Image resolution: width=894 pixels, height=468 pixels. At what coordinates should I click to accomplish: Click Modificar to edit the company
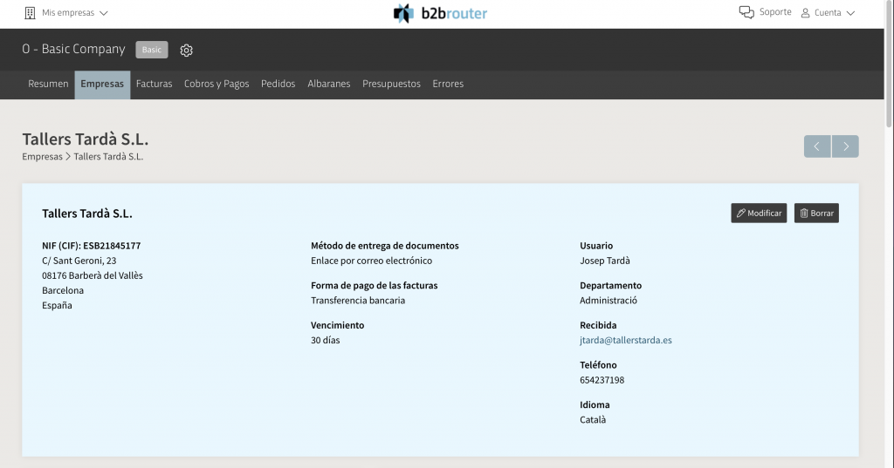pos(759,214)
